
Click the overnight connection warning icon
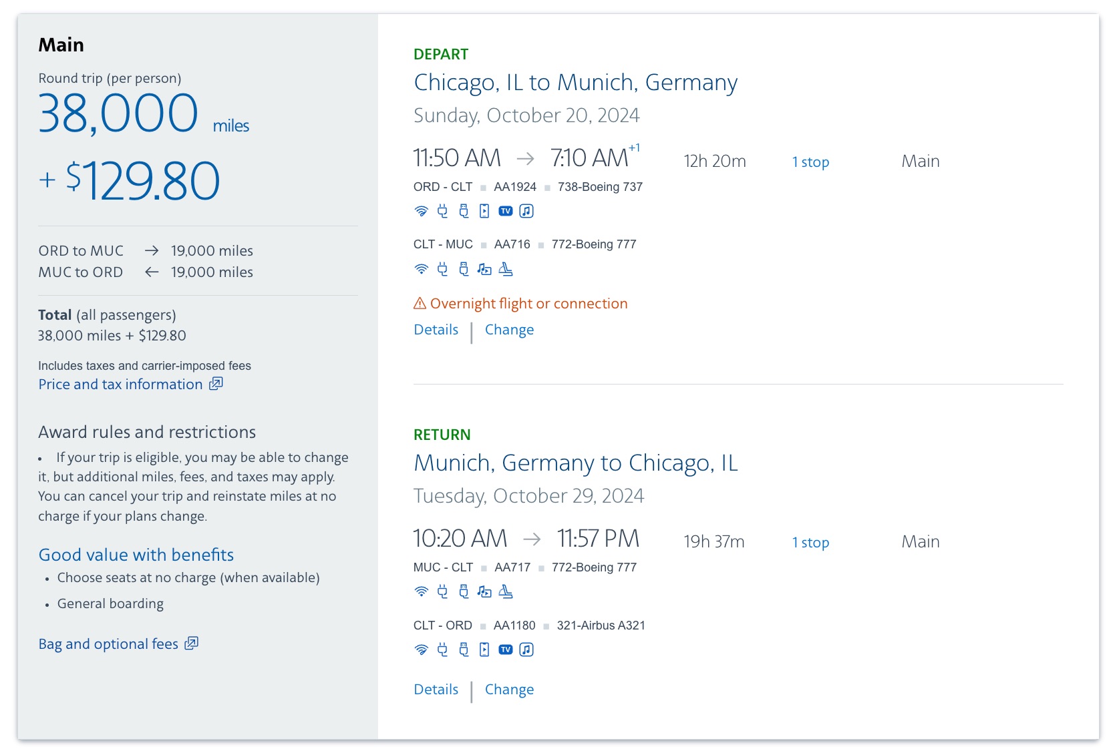tap(418, 303)
